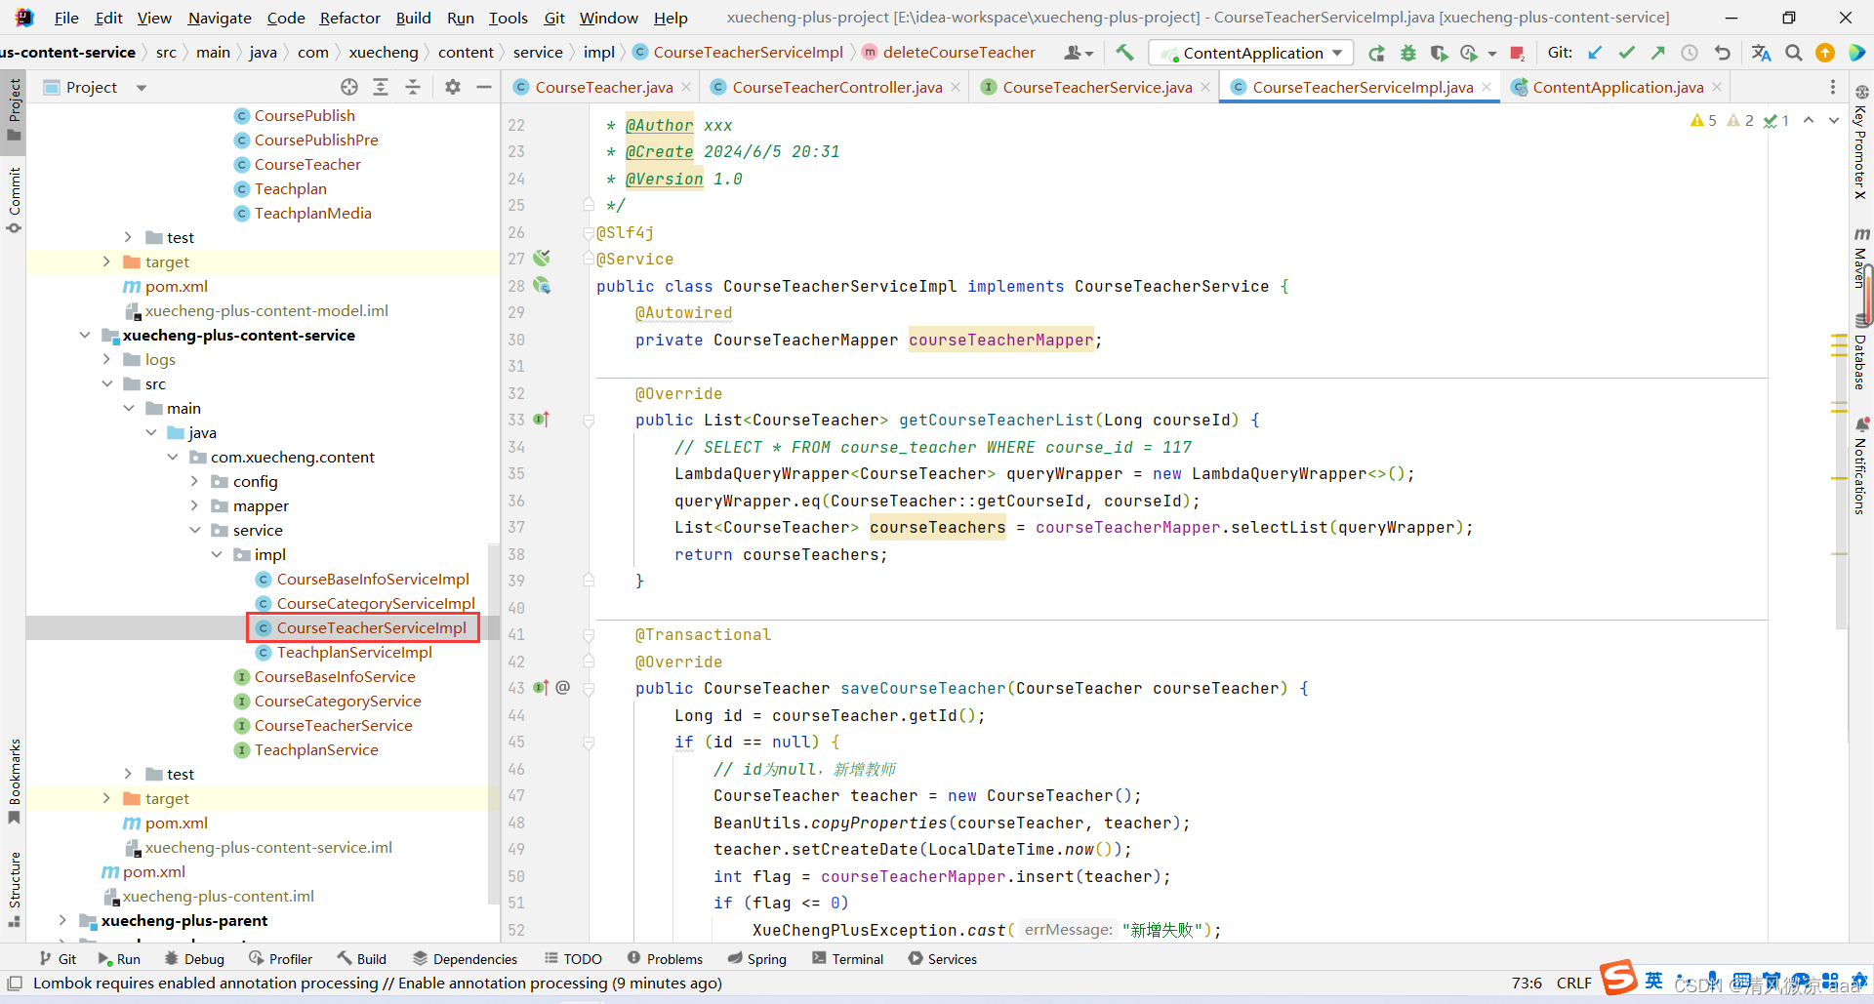Click Expand All in Project panel

381,87
